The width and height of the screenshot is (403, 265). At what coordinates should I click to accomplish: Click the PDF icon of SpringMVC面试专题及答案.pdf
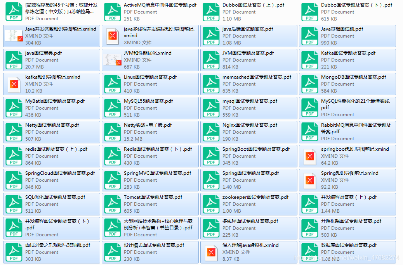coord(113,180)
